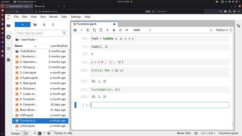Open the File menu
The width and height of the screenshot is (242, 136).
pos(16,17)
